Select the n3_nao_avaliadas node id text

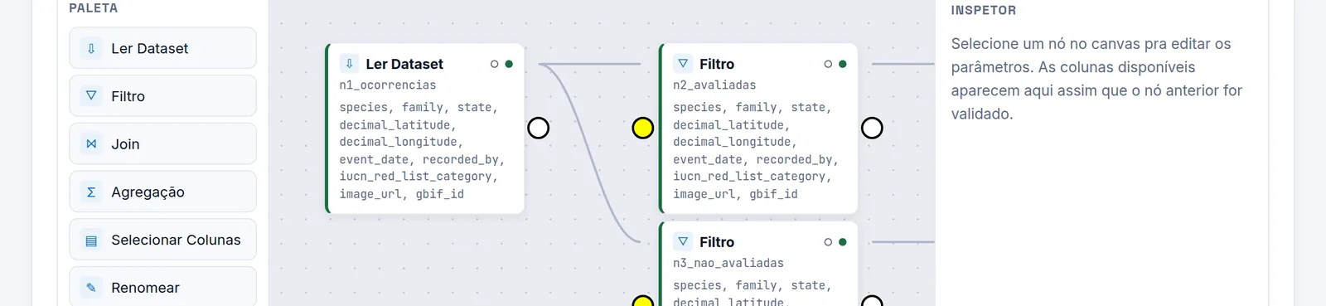728,263
